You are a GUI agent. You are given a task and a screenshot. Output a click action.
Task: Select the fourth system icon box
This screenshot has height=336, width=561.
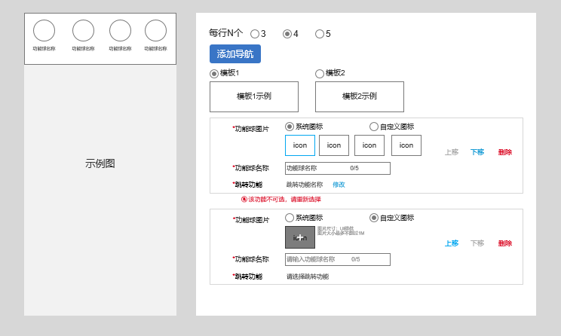(406, 145)
